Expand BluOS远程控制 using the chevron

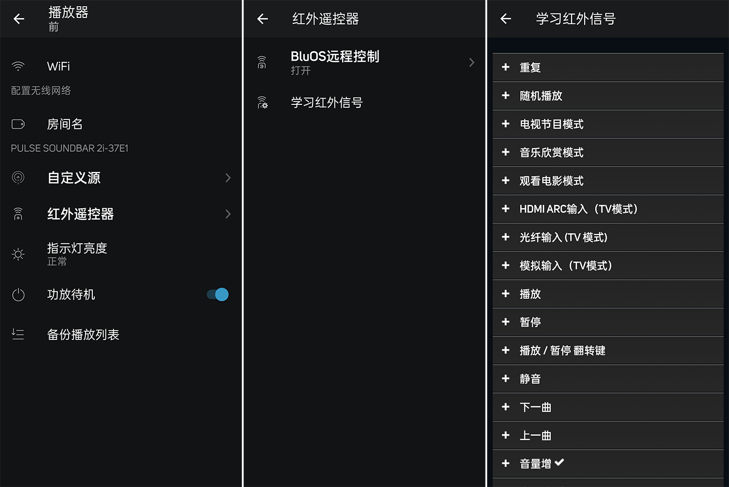(471, 62)
